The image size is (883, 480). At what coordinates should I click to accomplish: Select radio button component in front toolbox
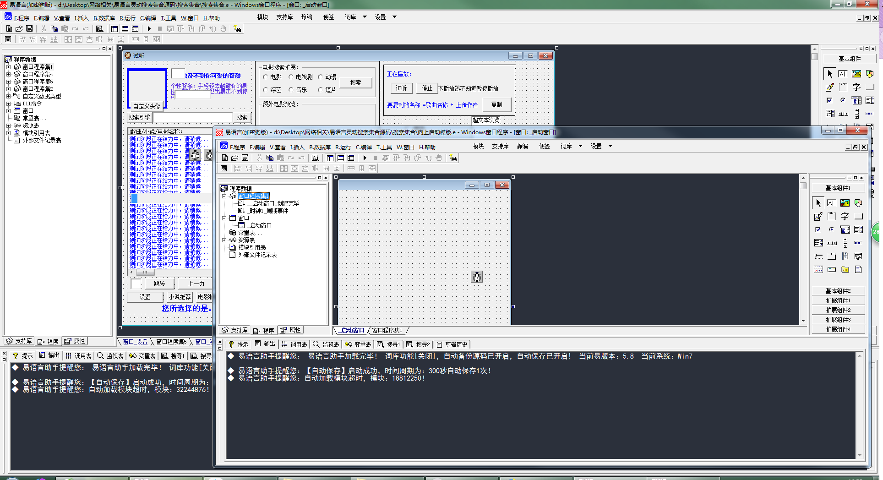[831, 229]
